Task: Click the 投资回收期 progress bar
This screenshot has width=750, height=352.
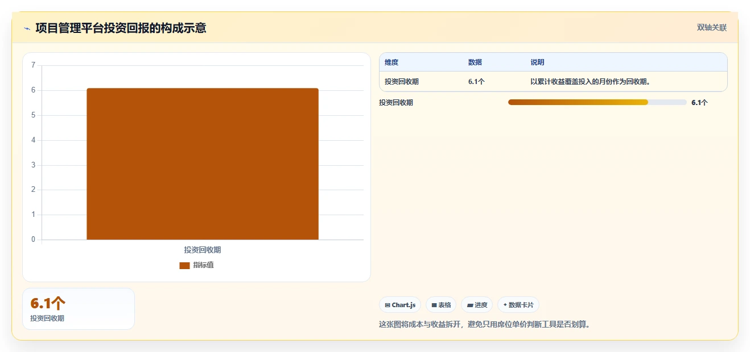Action: 597,102
